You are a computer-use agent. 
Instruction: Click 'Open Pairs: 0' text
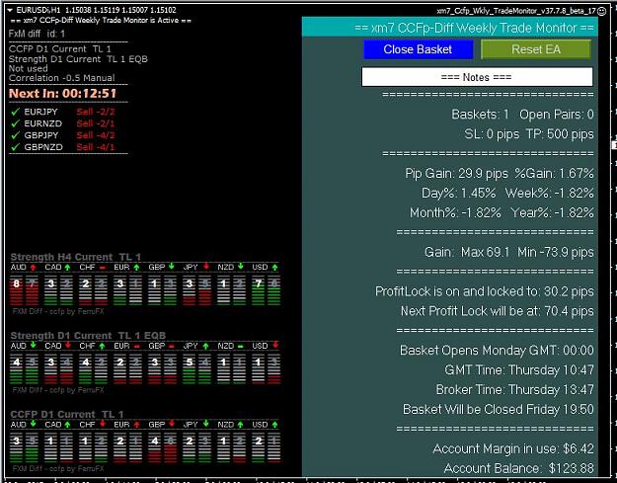point(557,115)
